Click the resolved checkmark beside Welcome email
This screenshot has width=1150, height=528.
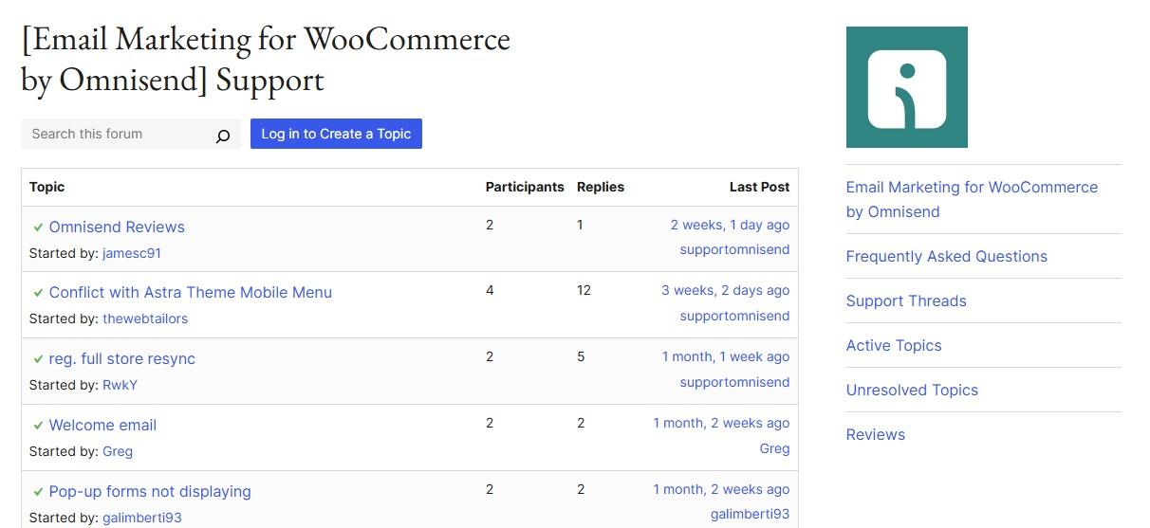[x=38, y=426]
